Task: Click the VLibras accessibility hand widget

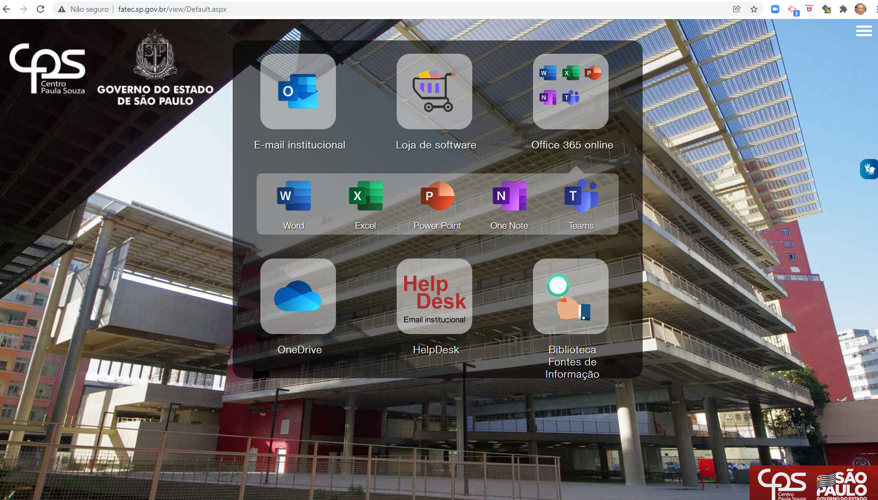Action: click(869, 169)
